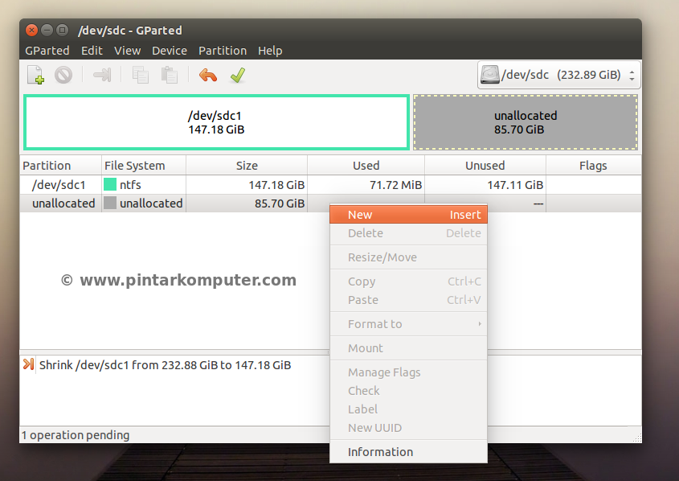The height and width of the screenshot is (481, 679).
Task: Select the unallocated block in disk map
Action: (526, 122)
